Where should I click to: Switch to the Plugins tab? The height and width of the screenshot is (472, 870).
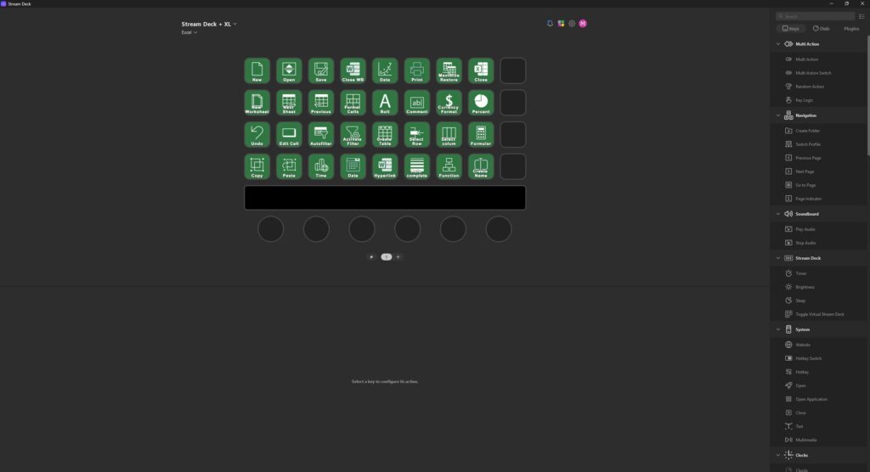point(851,28)
